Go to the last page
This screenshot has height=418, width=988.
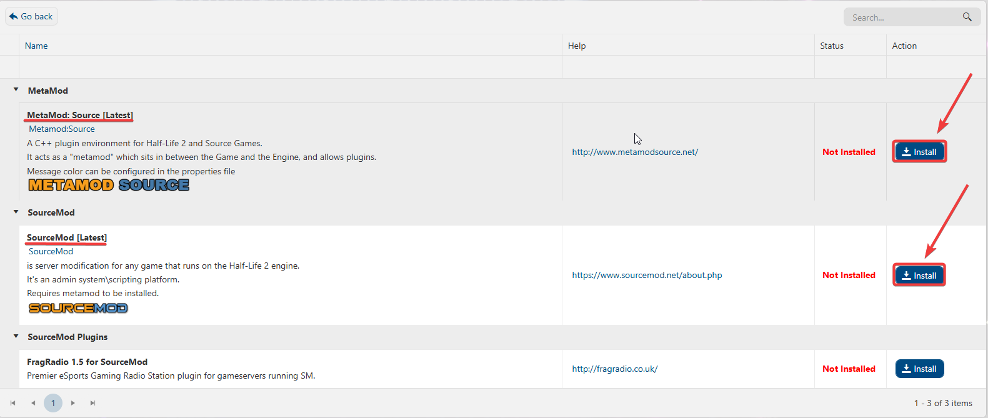click(x=93, y=403)
